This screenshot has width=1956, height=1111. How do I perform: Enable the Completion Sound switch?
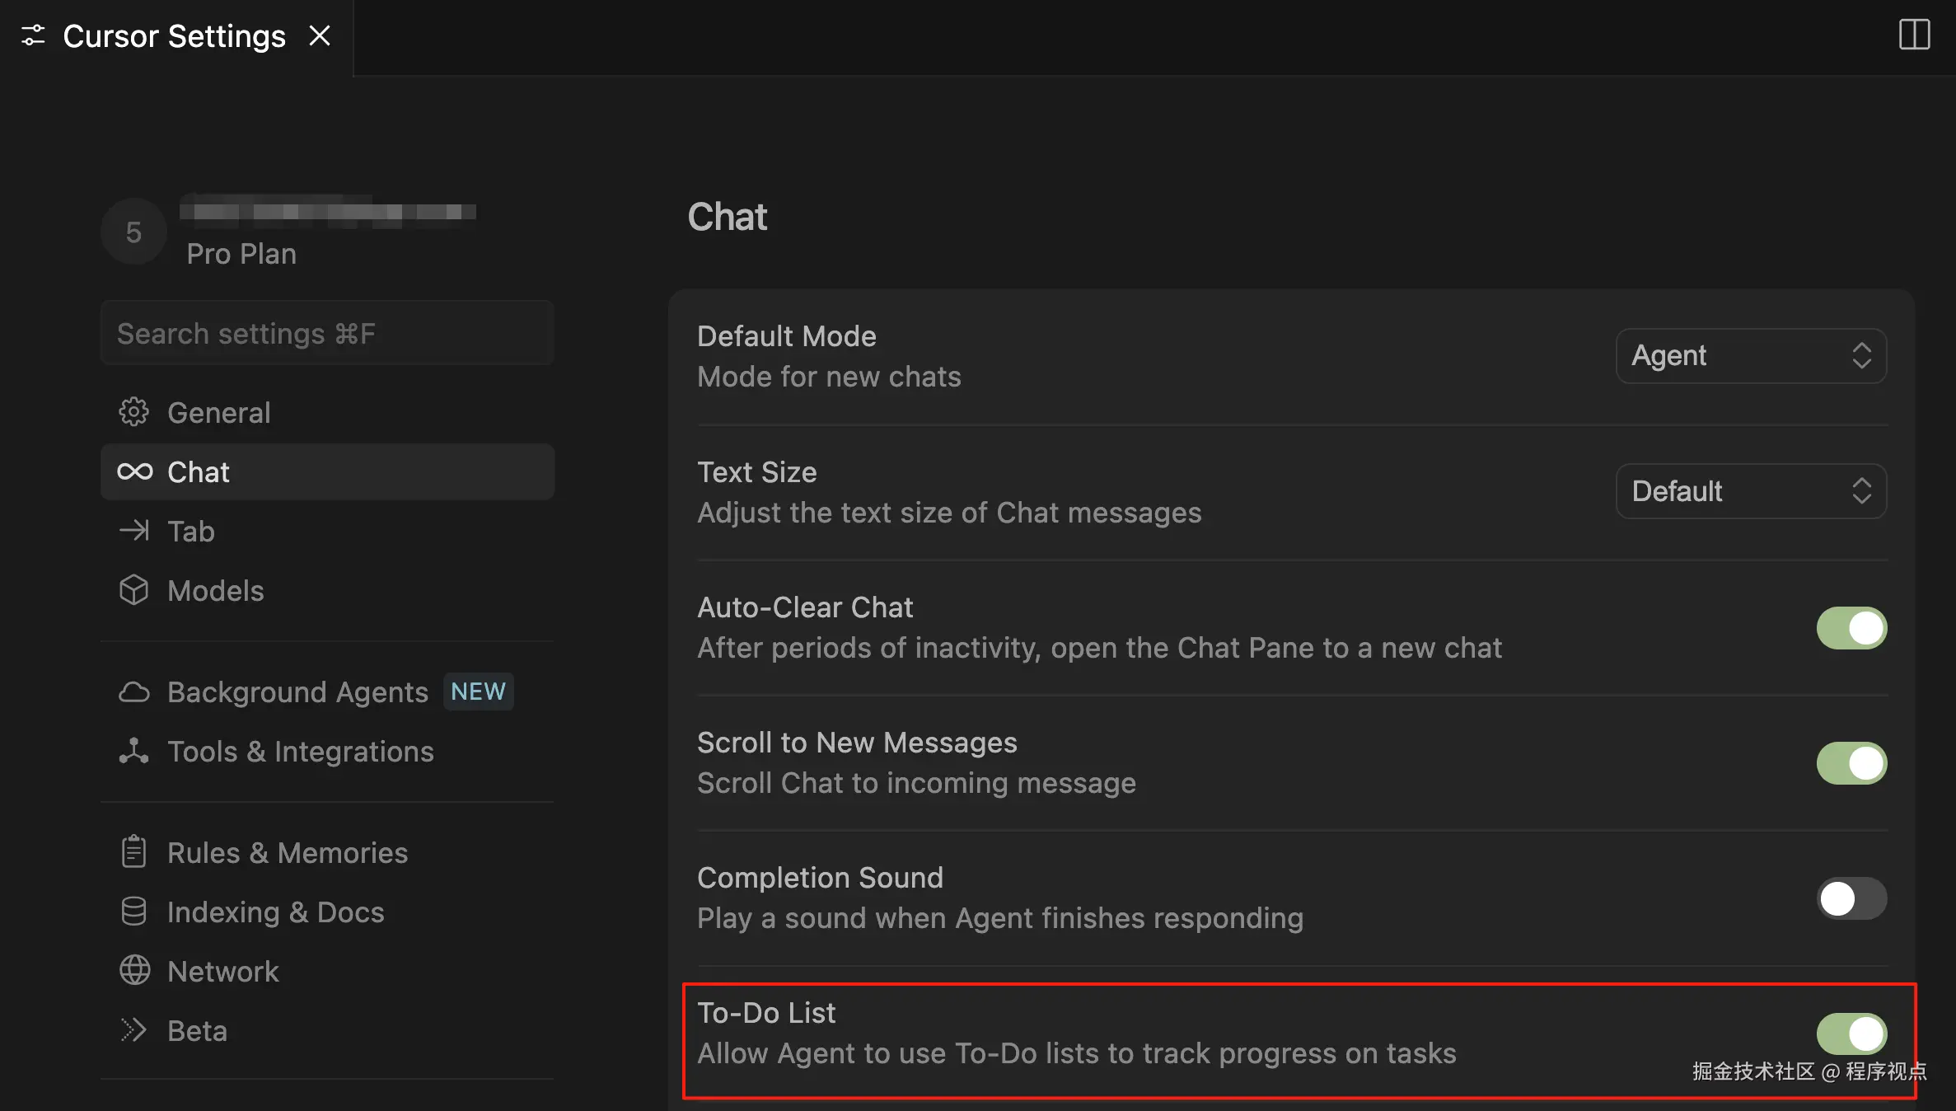tap(1851, 898)
